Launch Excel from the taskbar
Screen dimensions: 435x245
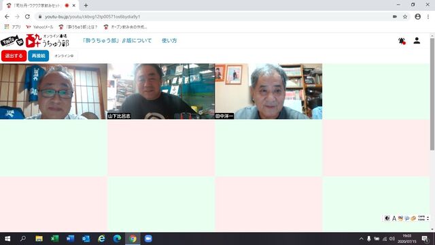click(x=54, y=239)
